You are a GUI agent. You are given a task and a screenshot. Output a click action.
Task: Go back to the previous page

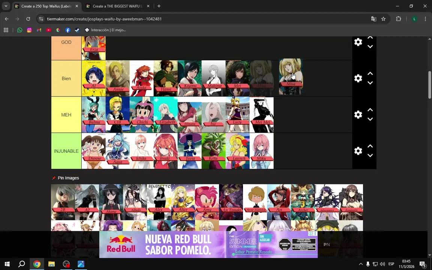(x=7, y=19)
